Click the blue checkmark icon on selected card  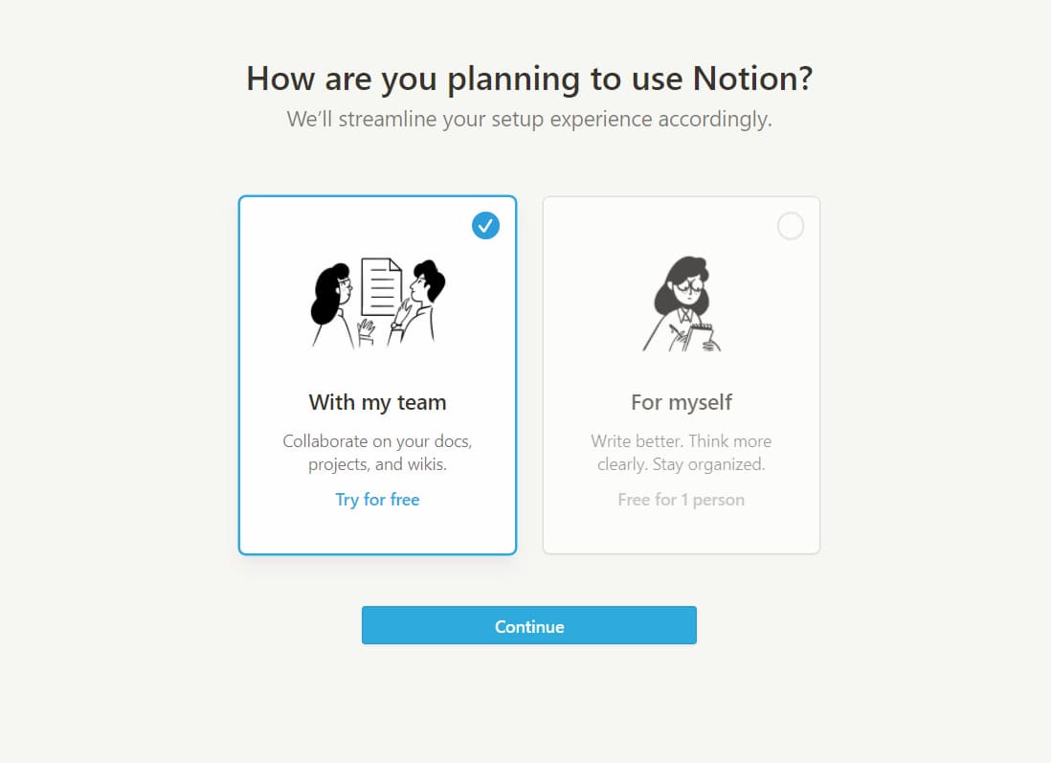[x=485, y=226]
